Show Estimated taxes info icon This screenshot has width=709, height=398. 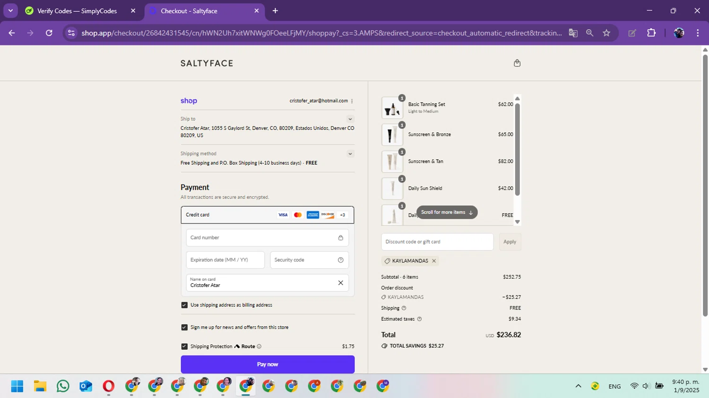[419, 319]
